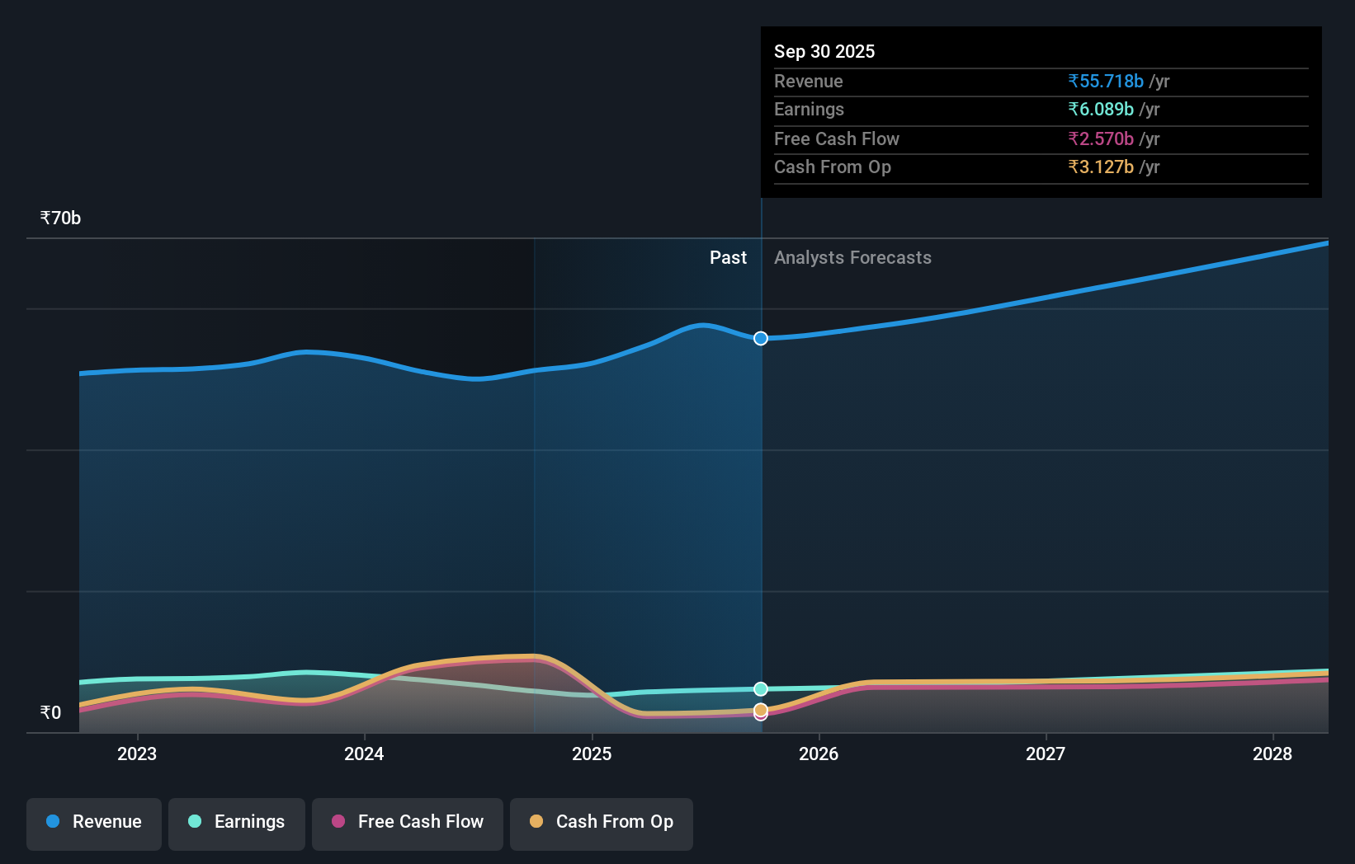
Task: Click the Sep 30 2025 tooltip header
Action: [824, 51]
